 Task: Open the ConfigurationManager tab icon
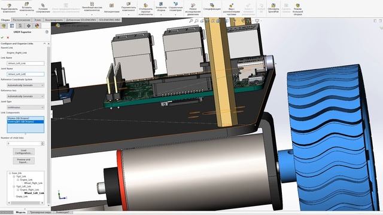(x=20, y=26)
